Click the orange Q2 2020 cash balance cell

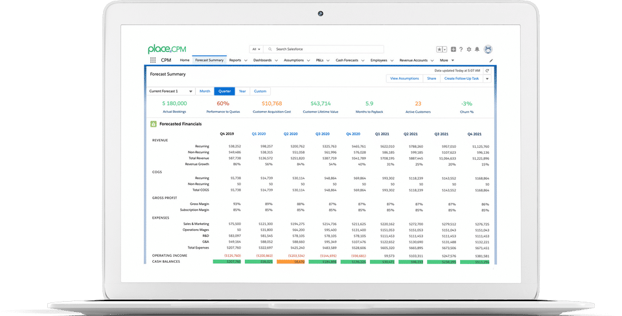point(290,262)
